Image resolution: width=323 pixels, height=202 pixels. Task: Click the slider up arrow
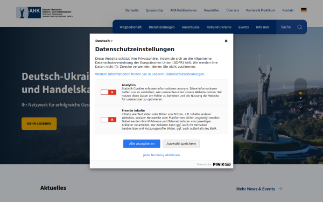(300, 85)
